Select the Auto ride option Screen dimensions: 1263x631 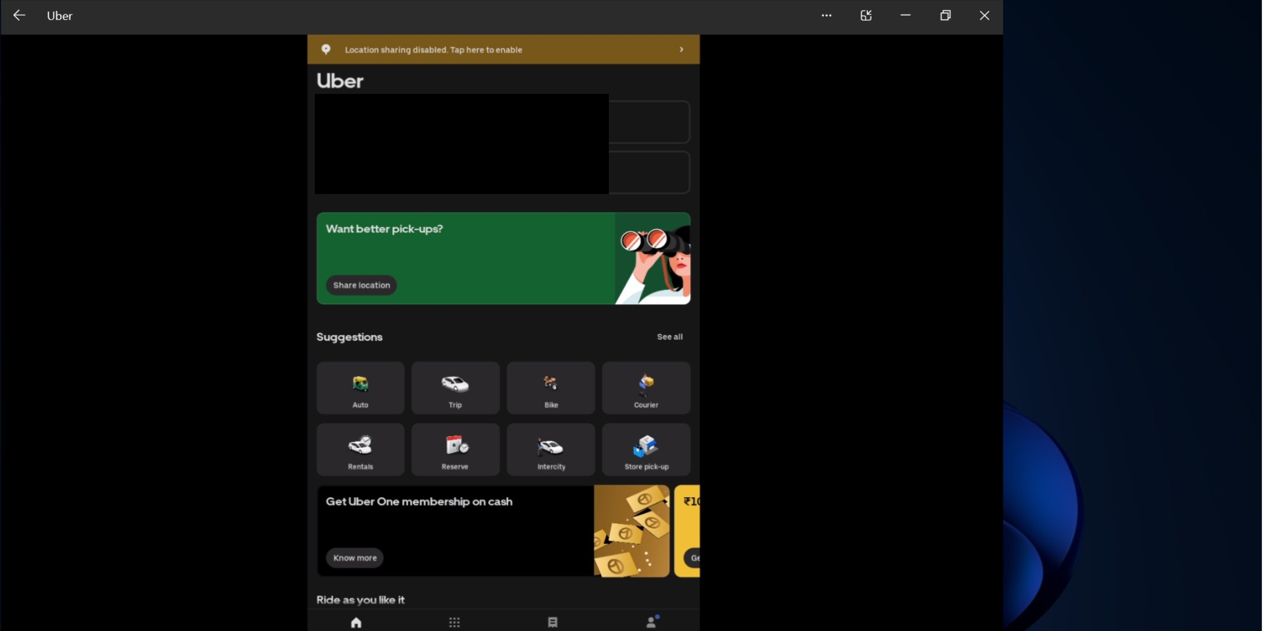(360, 388)
